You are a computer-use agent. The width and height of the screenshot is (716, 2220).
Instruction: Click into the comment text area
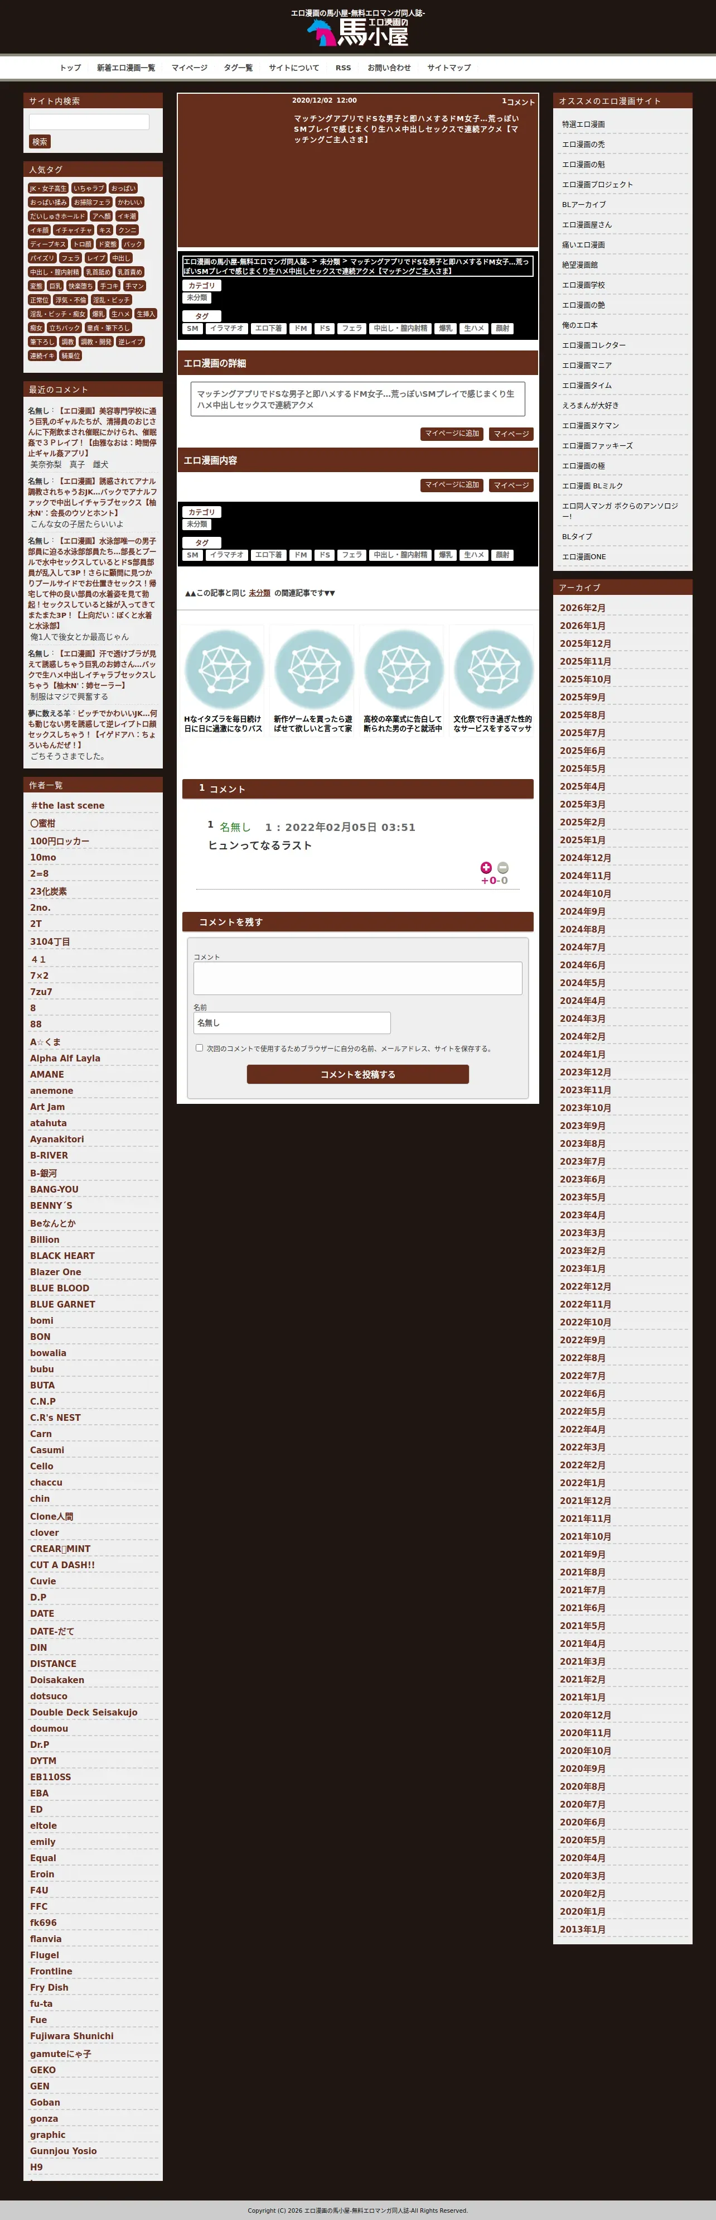pyautogui.click(x=357, y=978)
